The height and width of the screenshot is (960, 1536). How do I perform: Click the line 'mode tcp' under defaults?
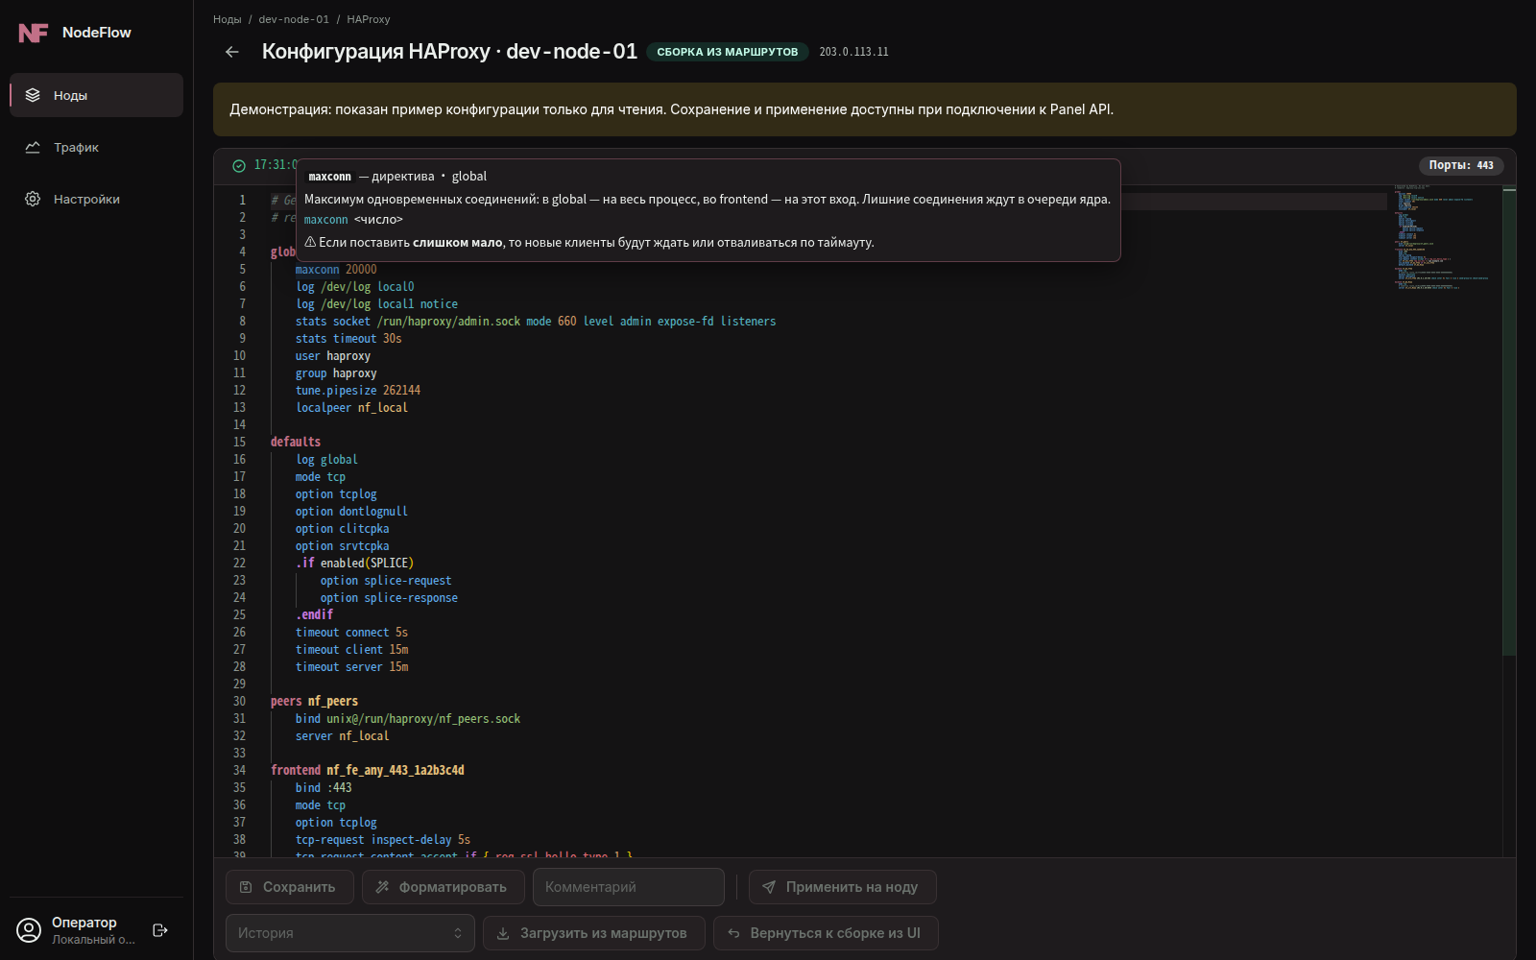tap(321, 477)
